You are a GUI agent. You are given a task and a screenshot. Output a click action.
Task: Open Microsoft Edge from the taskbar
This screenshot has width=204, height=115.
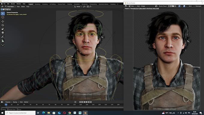click(43, 113)
